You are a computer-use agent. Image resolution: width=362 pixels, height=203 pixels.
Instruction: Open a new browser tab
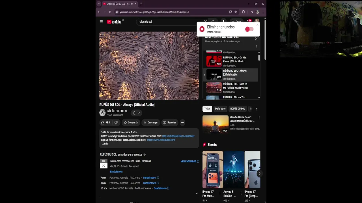(x=141, y=4)
